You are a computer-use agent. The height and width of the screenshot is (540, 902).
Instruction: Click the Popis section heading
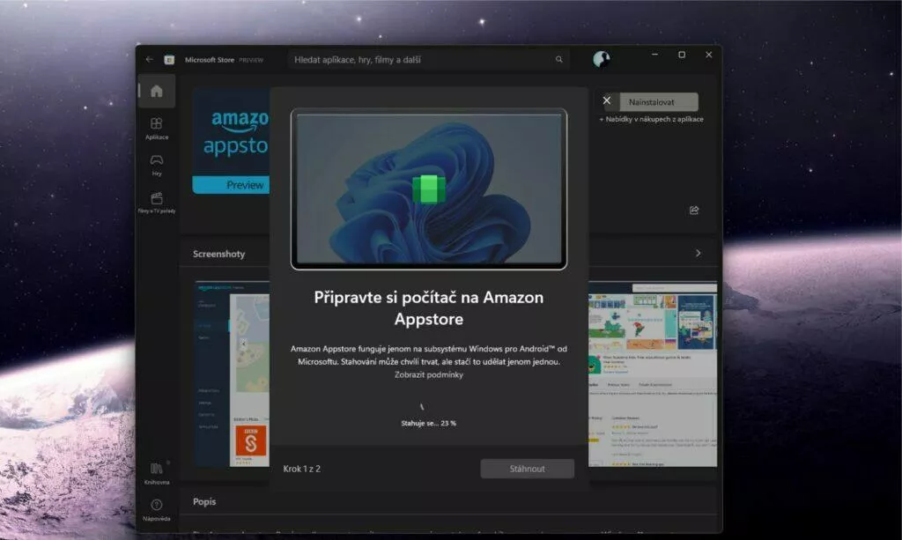204,501
